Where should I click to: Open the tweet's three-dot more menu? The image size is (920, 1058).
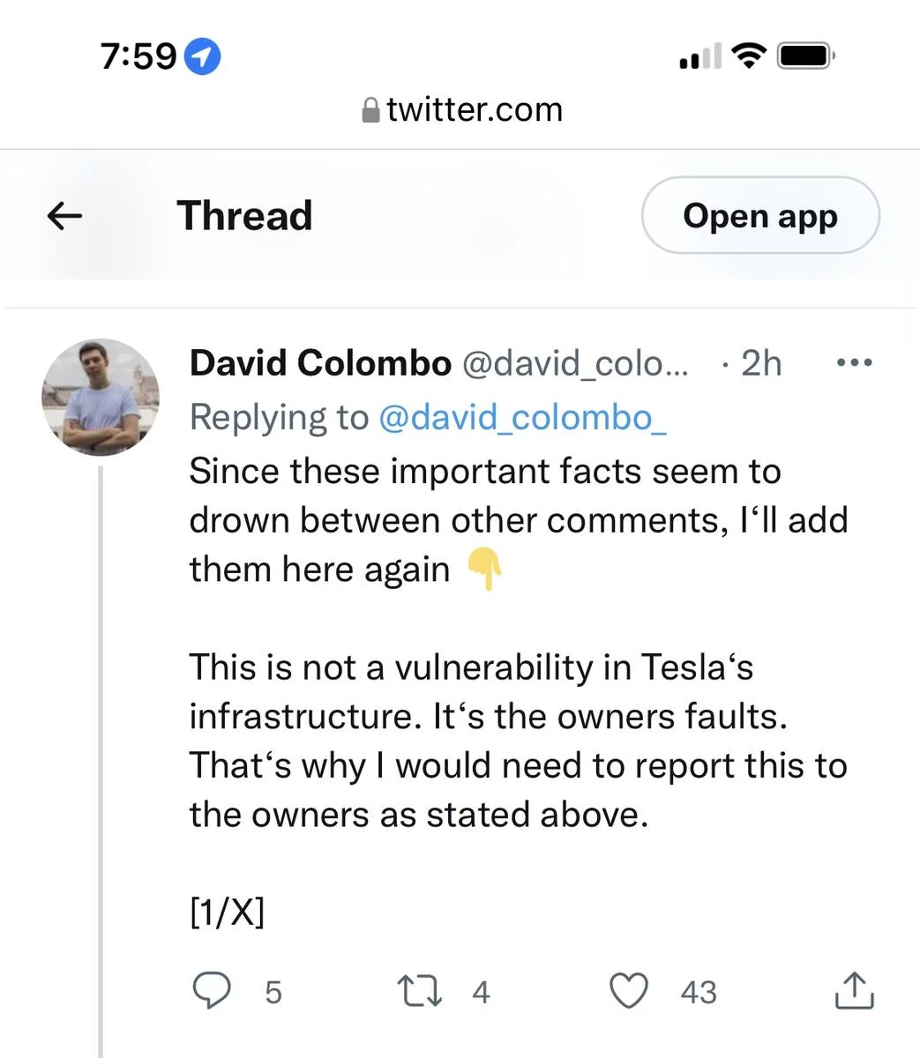click(x=854, y=362)
